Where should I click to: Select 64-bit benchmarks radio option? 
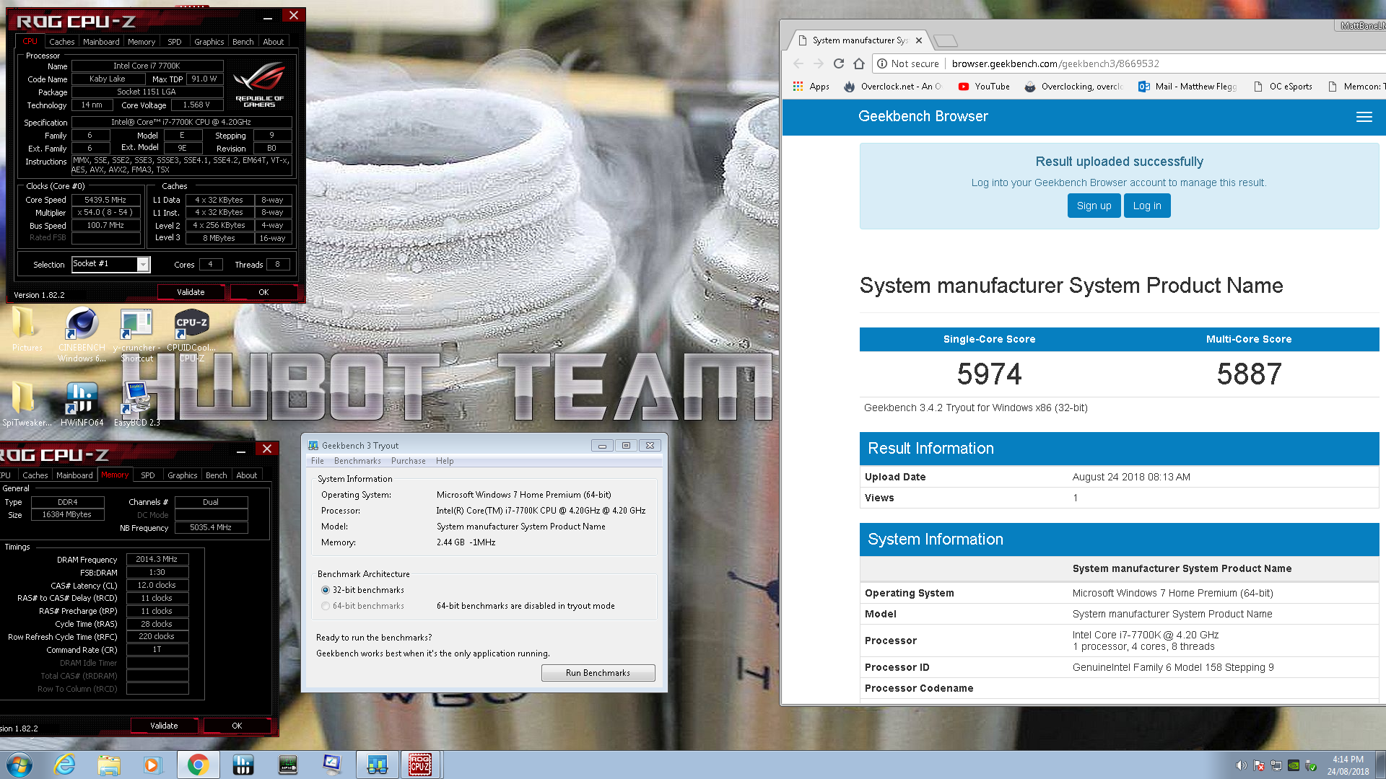point(326,606)
